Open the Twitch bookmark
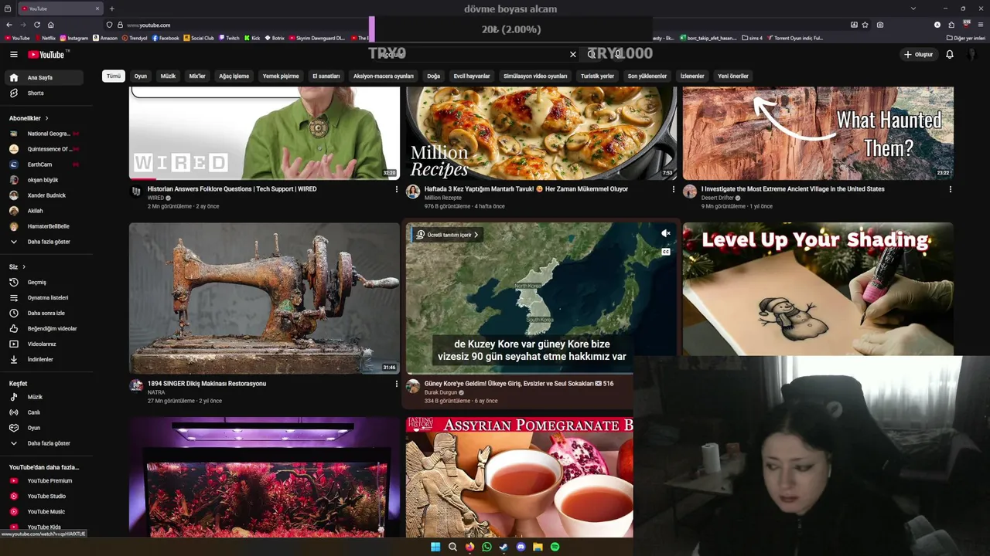Screen dimensions: 990x556 click(229, 38)
